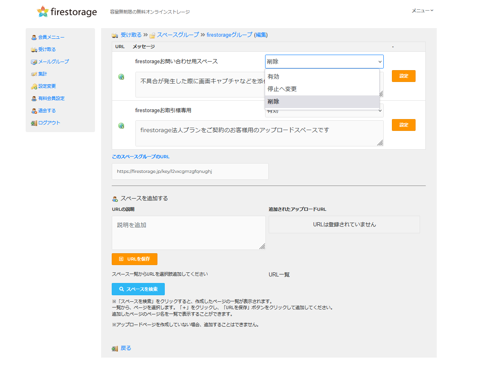The height and width of the screenshot is (367, 480).
Task: Click 受け取る breadcrumb link
Action: pyautogui.click(x=131, y=35)
